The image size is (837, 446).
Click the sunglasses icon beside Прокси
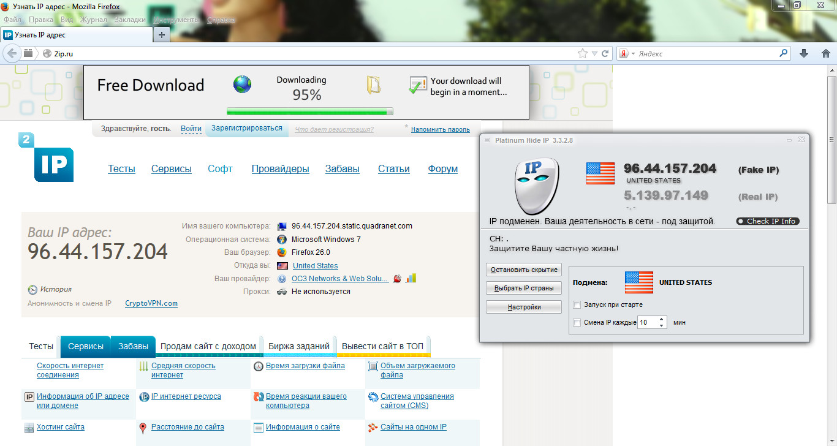click(282, 292)
